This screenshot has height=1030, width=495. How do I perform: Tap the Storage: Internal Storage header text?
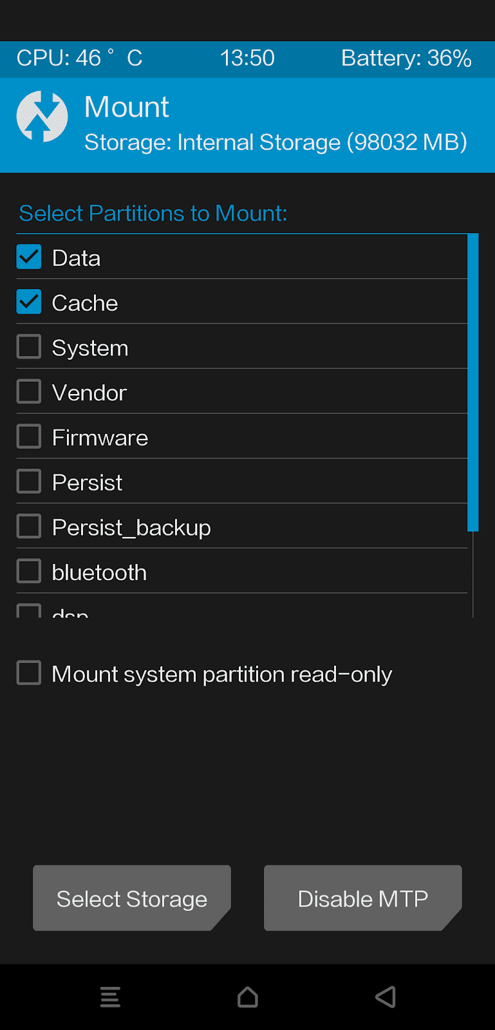click(276, 142)
